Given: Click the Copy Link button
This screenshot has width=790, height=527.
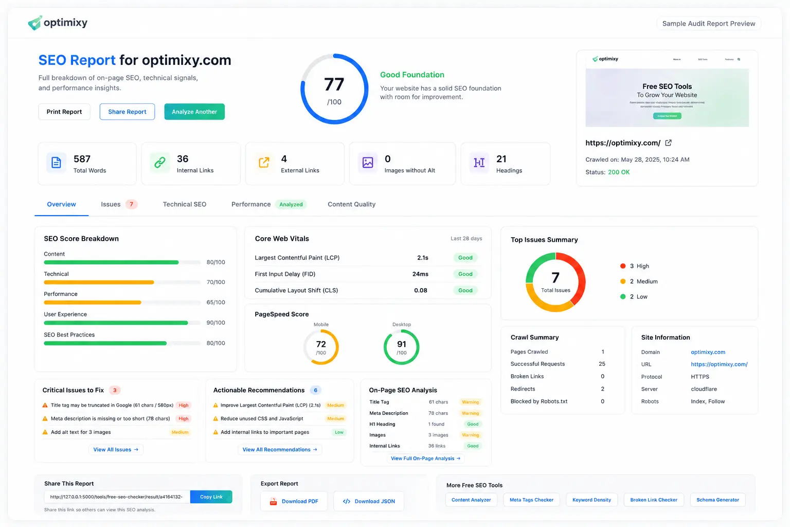Looking at the screenshot, I should click(211, 497).
